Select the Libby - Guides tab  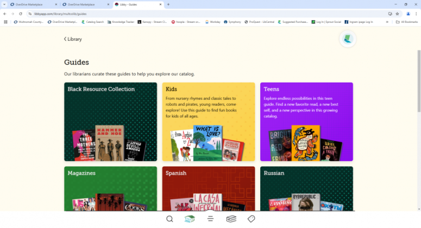tap(139, 4)
